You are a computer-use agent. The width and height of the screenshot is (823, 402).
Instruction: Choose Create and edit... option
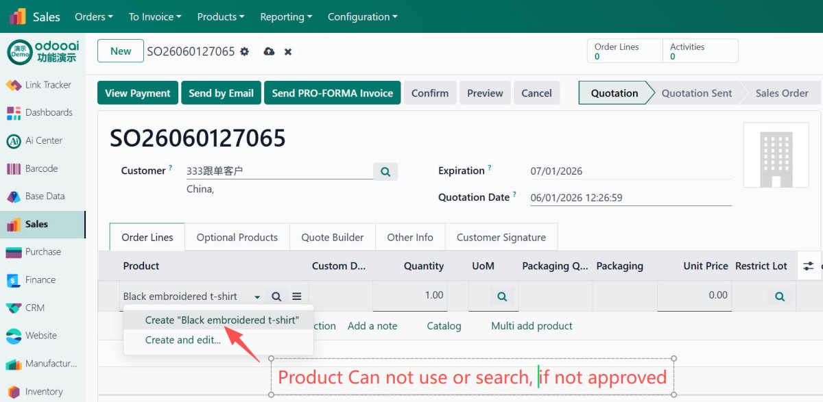click(218, 340)
